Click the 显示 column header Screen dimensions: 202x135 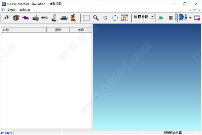tap(58, 30)
